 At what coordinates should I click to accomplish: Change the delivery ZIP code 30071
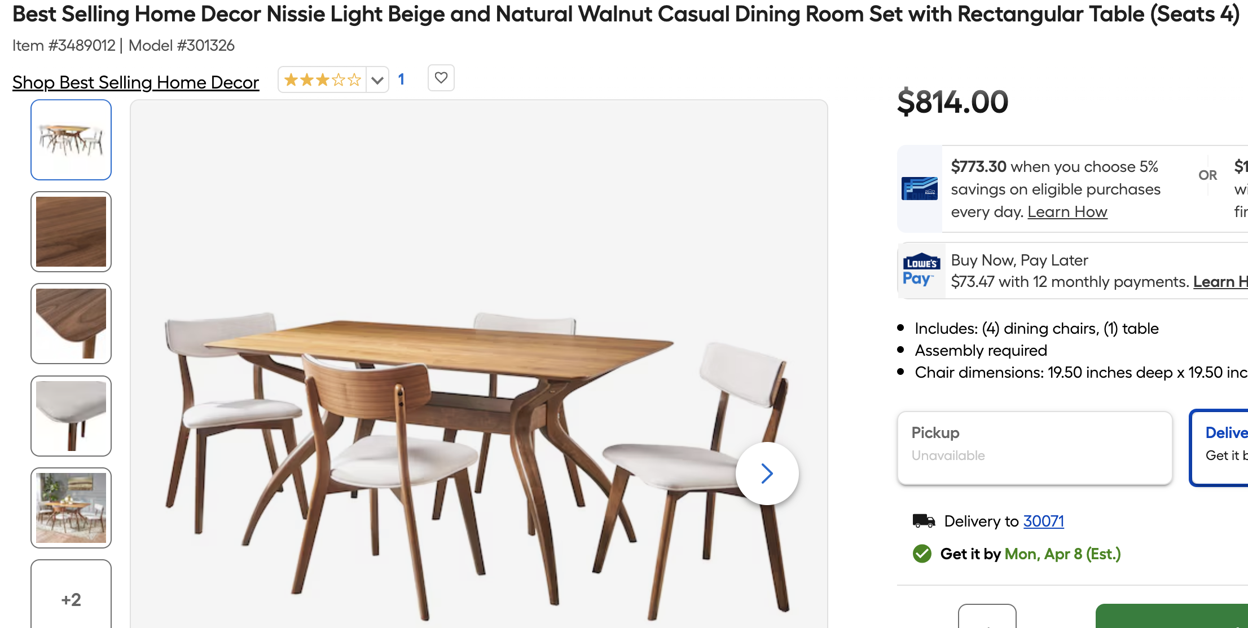point(1043,521)
